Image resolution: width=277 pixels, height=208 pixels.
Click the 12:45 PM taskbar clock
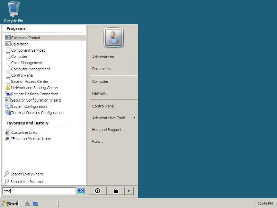pos(265,203)
